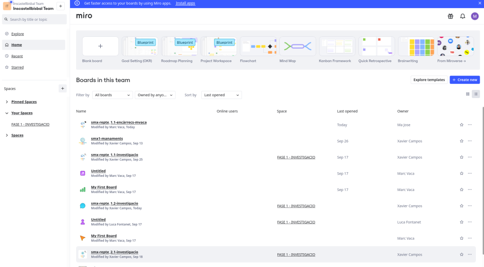Open Starred in the sidebar

point(17,67)
